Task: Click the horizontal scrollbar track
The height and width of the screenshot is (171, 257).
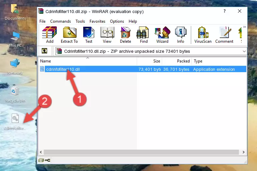Action: tap(141, 152)
